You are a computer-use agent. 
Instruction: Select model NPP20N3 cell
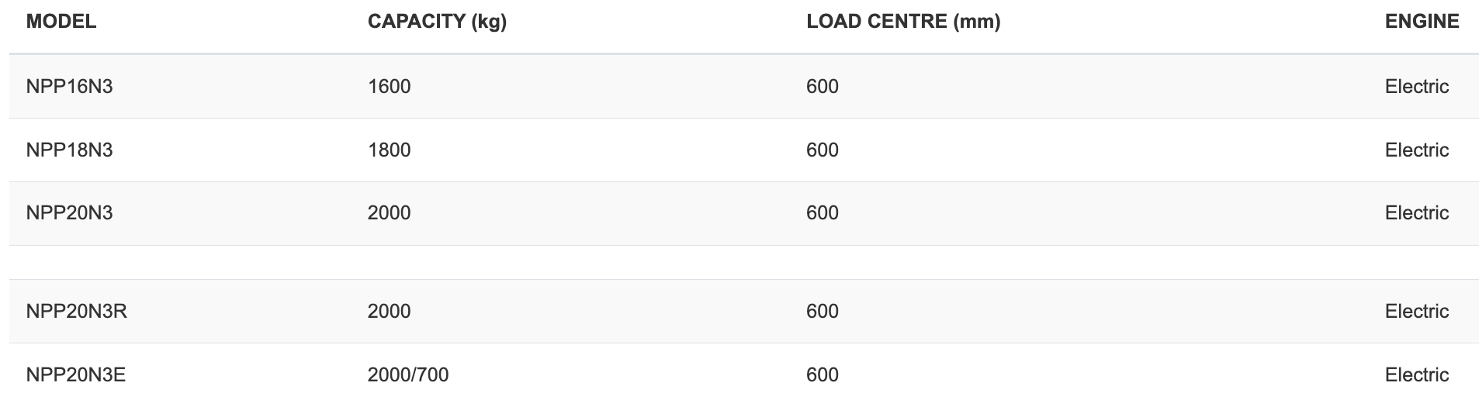[70, 213]
